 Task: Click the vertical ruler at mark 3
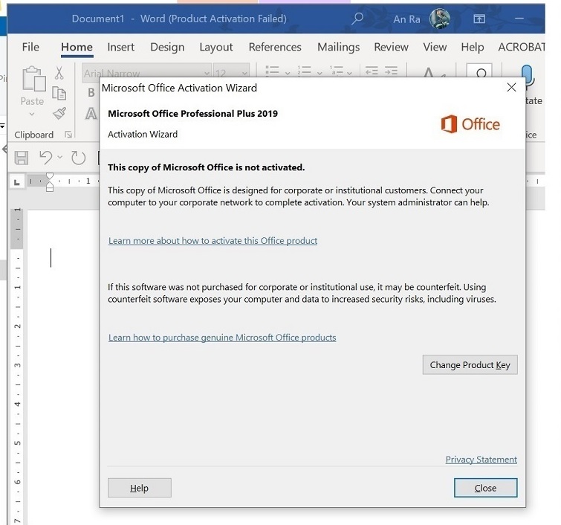[17, 365]
